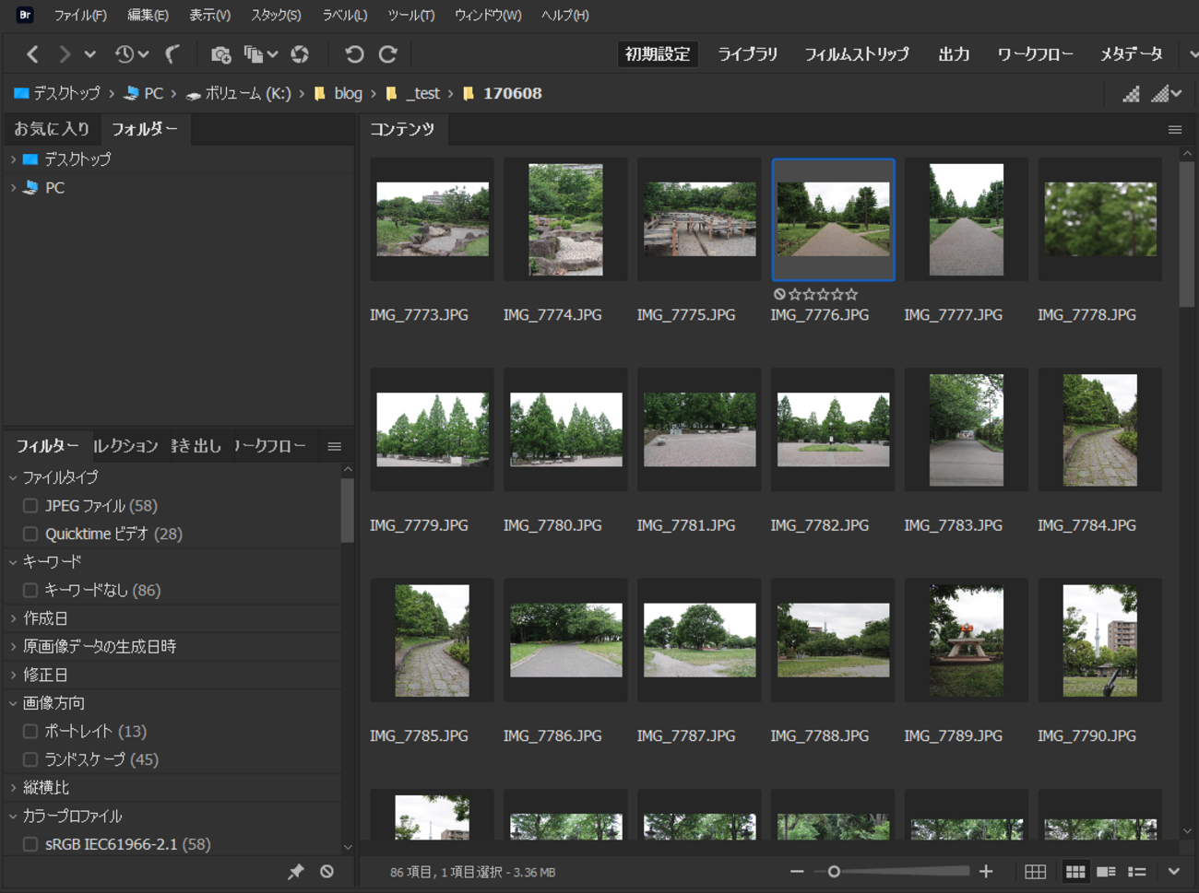Click the reject icon under IMG_7776
The width and height of the screenshot is (1199, 893).
[x=779, y=295]
